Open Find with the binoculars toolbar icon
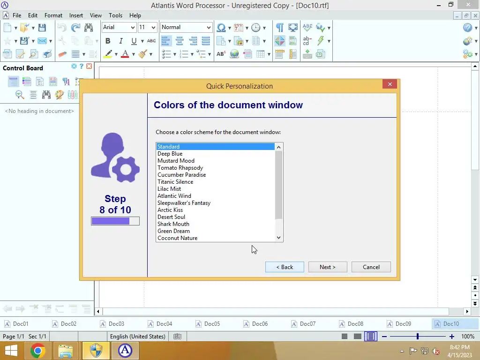Screen dimensions: 480x360 pos(89,28)
